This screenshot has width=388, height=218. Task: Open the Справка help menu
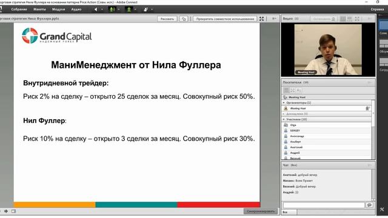pyautogui.click(x=377, y=10)
